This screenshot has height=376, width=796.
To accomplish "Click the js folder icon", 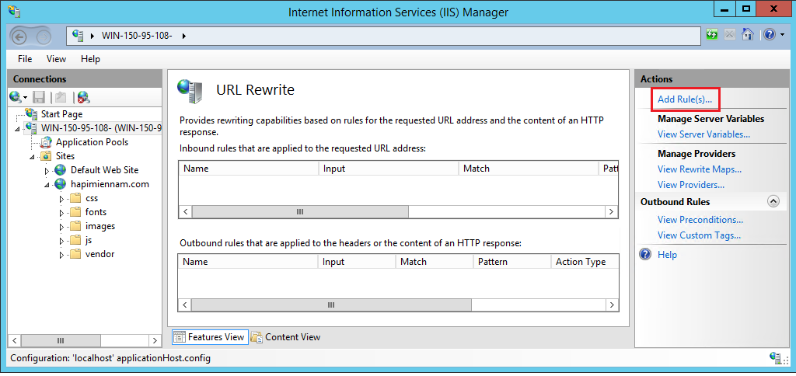I will point(75,239).
